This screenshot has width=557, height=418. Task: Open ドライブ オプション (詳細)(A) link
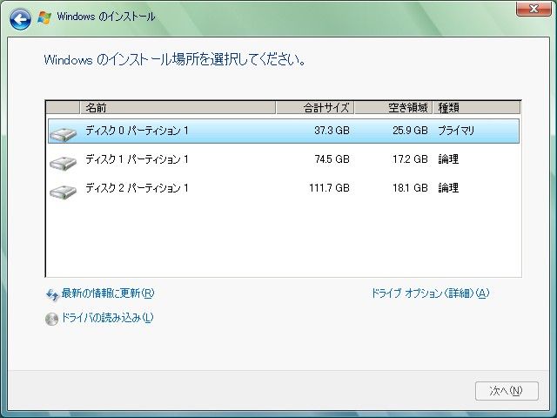[x=430, y=293]
